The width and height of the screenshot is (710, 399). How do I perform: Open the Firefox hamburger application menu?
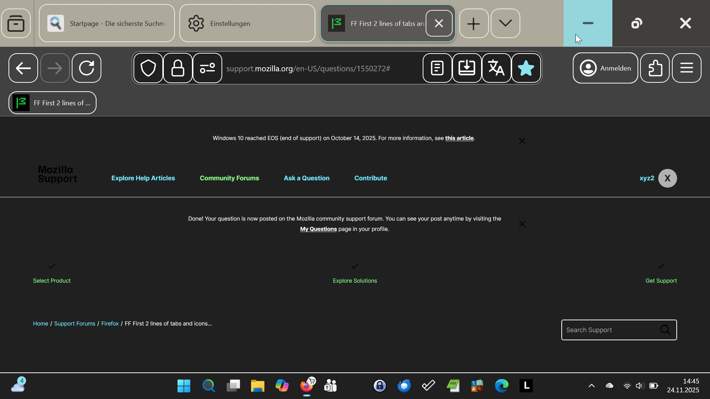pos(686,68)
